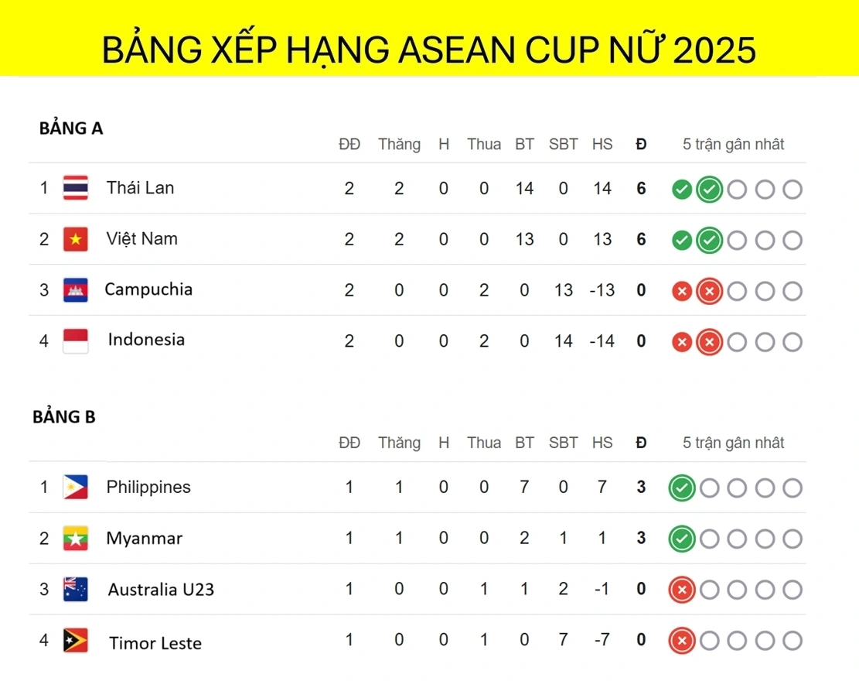Click Việt Nam's third empty match circle
The height and width of the screenshot is (681, 859).
[x=738, y=240]
